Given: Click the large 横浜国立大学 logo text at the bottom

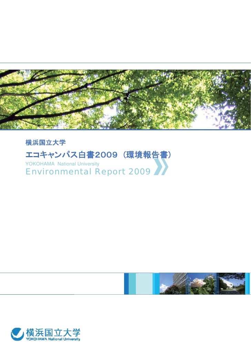Looking at the screenshot, I should click(53, 332).
